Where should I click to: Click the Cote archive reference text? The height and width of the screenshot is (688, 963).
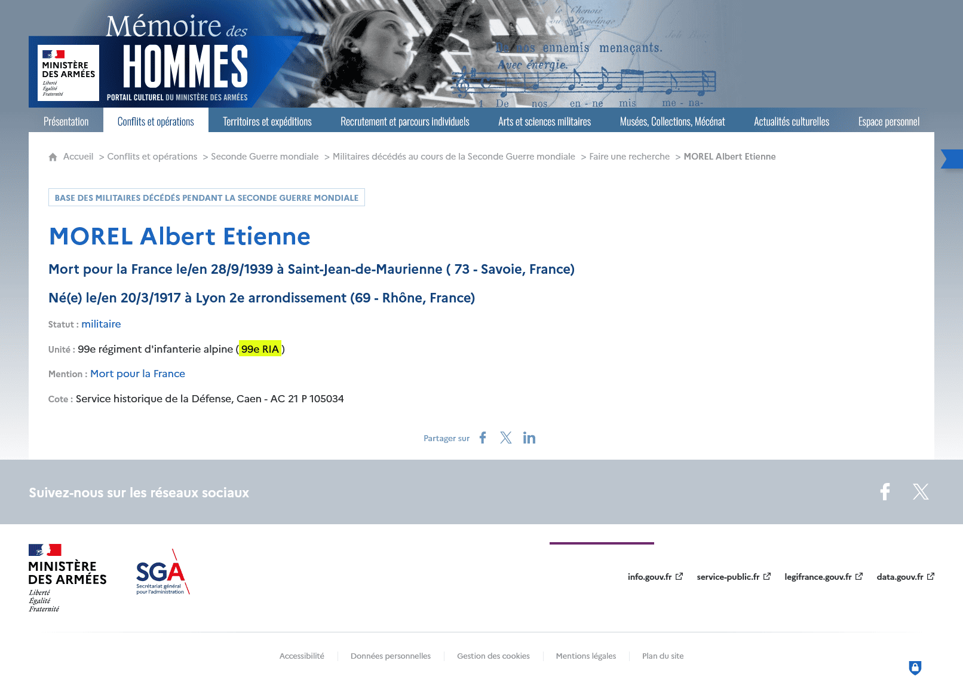[x=210, y=399]
